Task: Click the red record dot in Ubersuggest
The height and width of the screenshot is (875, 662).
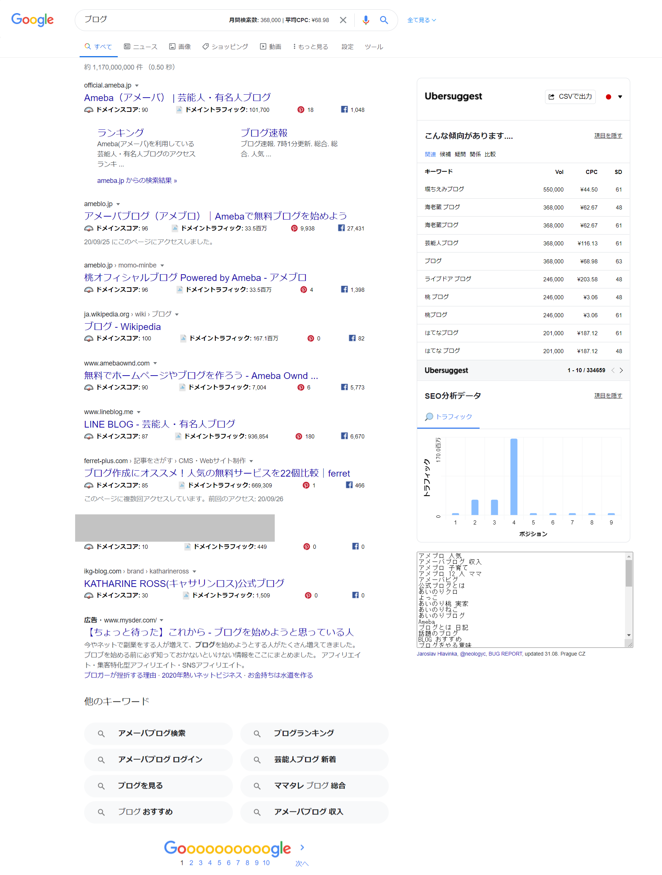Action: tap(608, 97)
